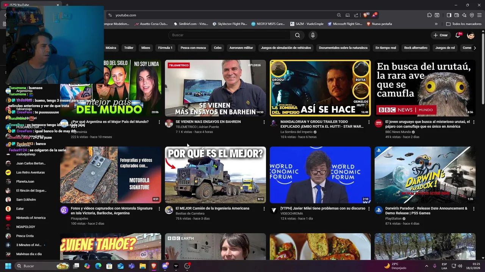The image size is (485, 272).
Task: Show more filter chips with right arrow
Action: [x=475, y=48]
